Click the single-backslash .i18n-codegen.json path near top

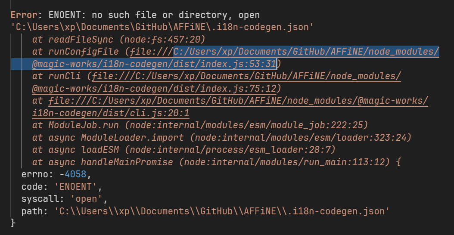(162, 27)
